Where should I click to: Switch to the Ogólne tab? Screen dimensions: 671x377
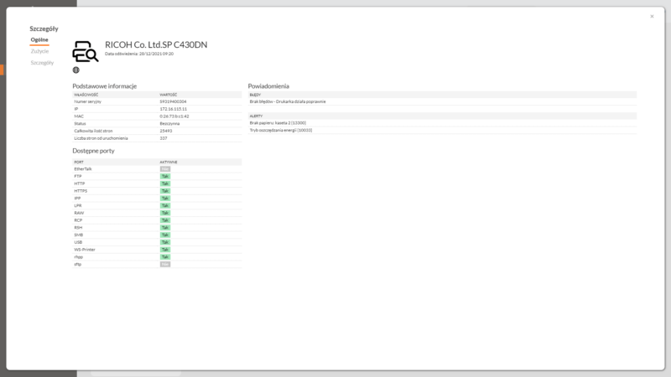click(39, 39)
